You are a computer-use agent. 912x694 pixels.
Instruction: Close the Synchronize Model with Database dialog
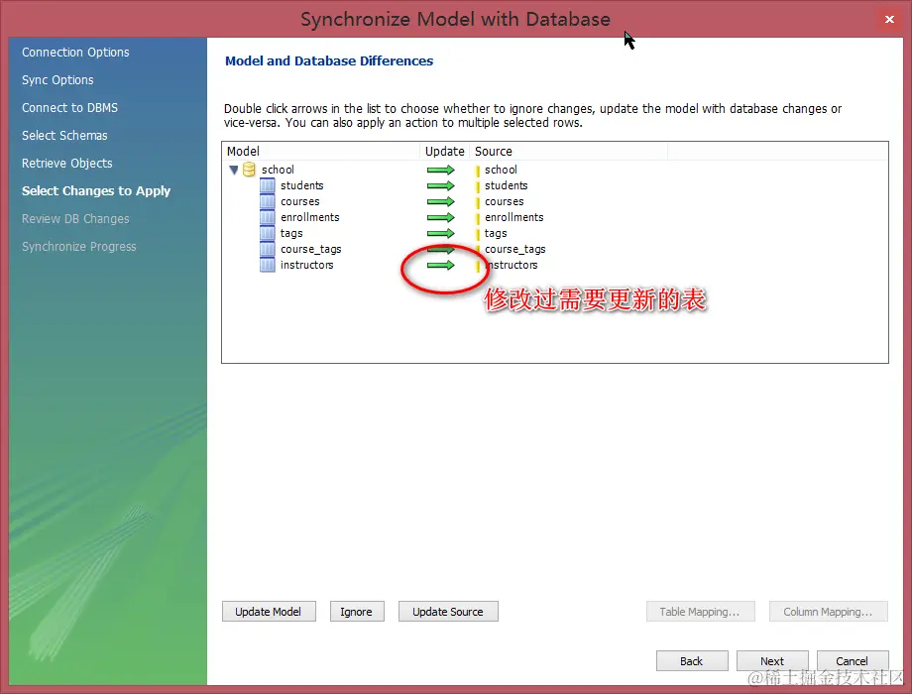[889, 19]
